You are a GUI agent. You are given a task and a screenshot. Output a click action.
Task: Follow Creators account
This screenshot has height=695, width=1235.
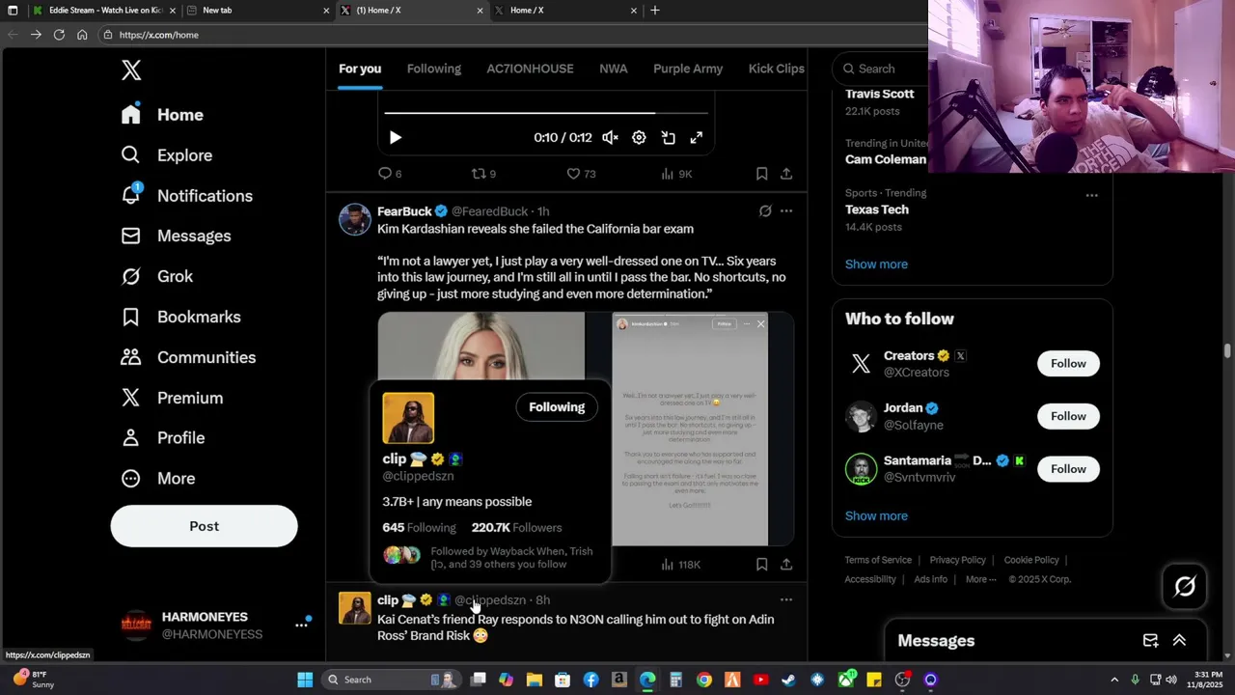1068,364
